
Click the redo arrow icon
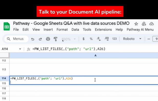[x=40, y=39]
